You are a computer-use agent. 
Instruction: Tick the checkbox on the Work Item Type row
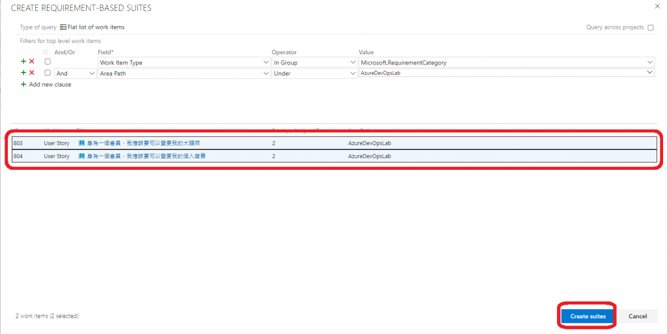(48, 62)
